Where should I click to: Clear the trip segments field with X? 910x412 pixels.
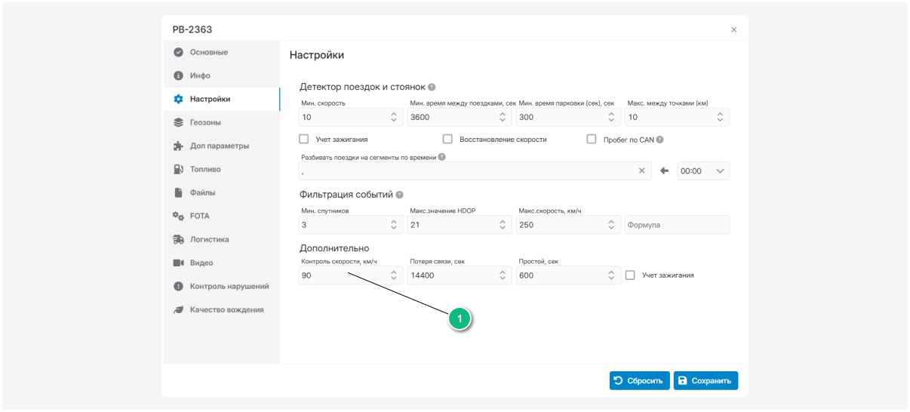click(642, 171)
